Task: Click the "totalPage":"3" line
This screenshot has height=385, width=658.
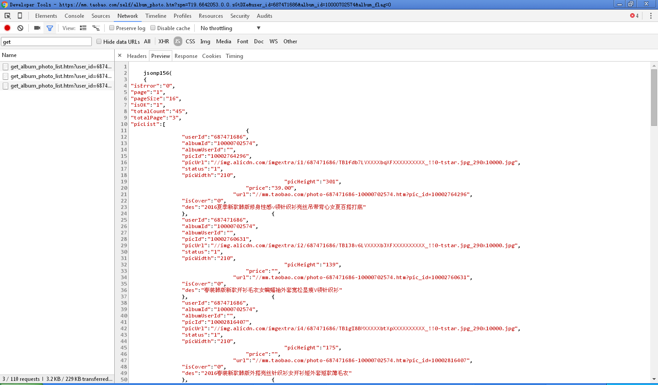Action: (156, 118)
